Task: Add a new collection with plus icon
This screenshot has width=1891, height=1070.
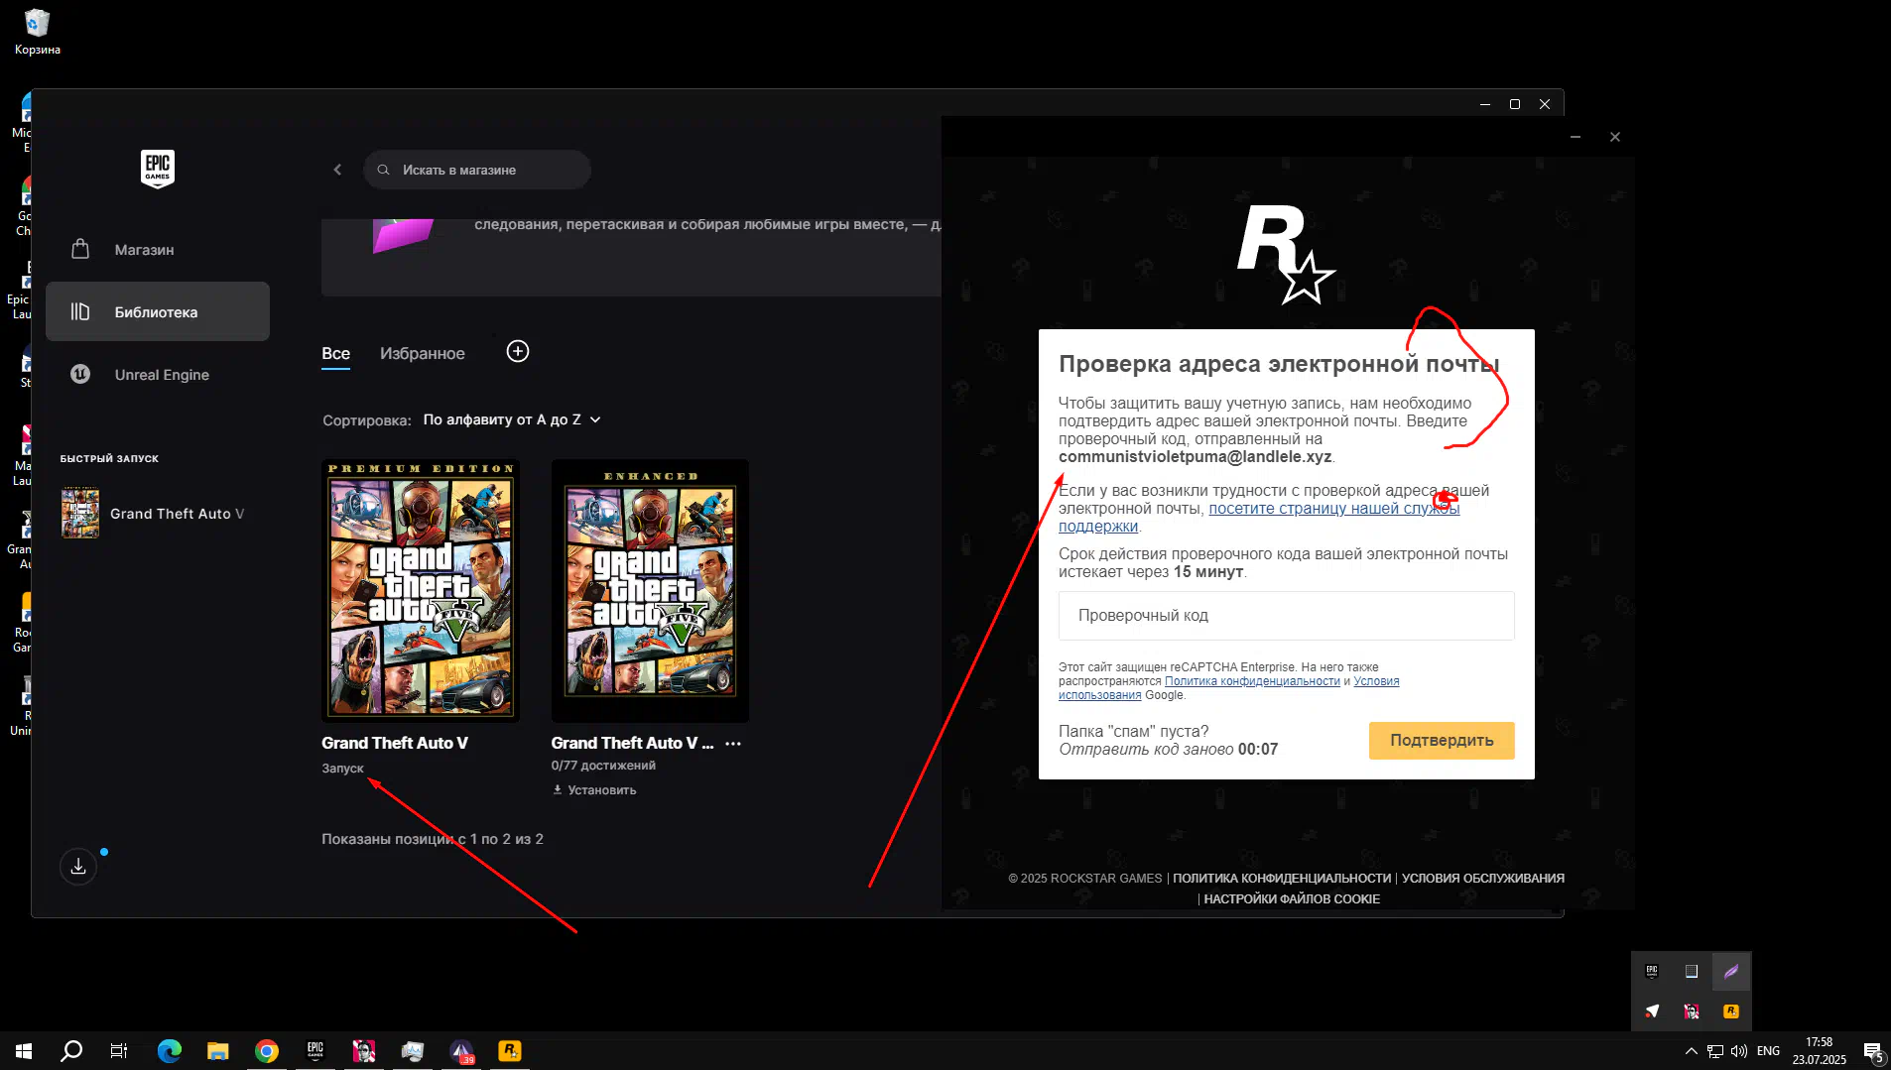Action: pos(518,351)
